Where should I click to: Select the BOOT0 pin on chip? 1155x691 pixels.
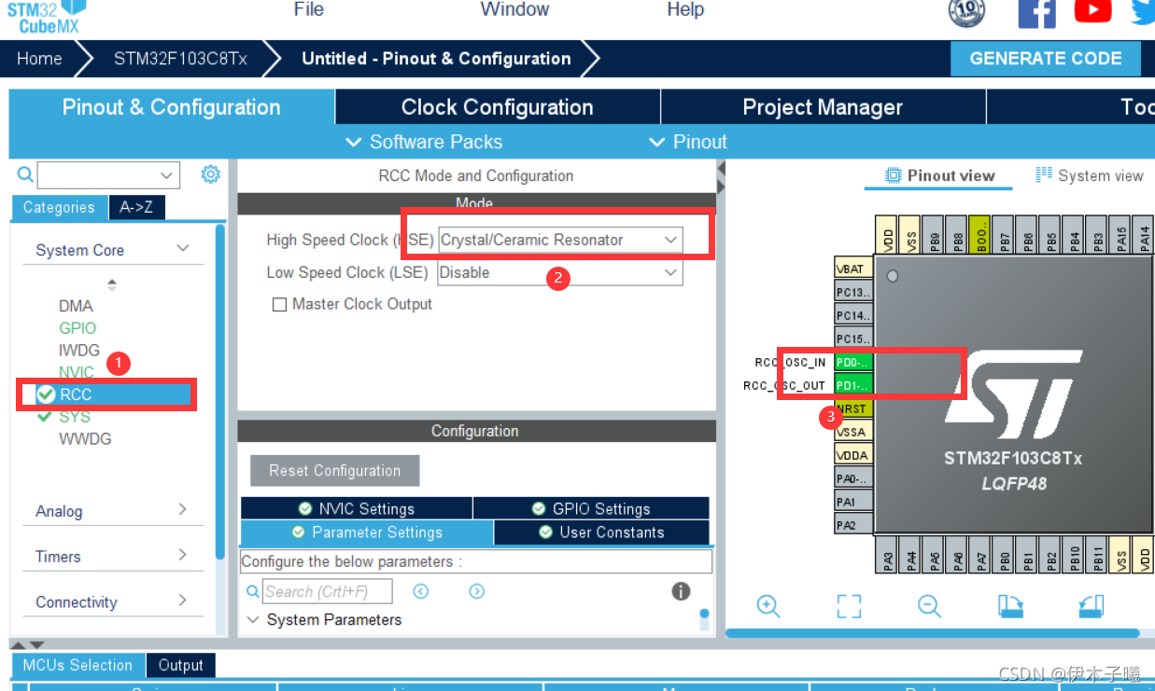[x=979, y=234]
